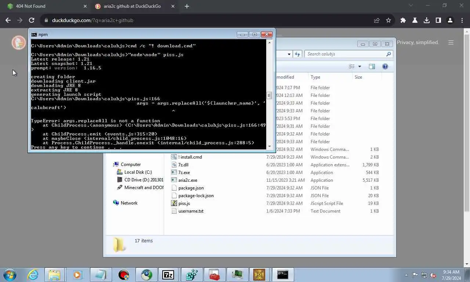The image size is (470, 282).
Task: Open the Chrome Labs flask icon
Action: click(x=415, y=21)
